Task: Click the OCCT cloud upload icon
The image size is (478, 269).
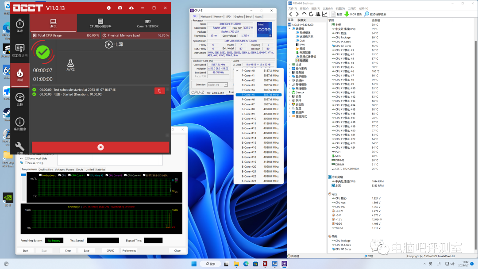Action: [x=131, y=8]
